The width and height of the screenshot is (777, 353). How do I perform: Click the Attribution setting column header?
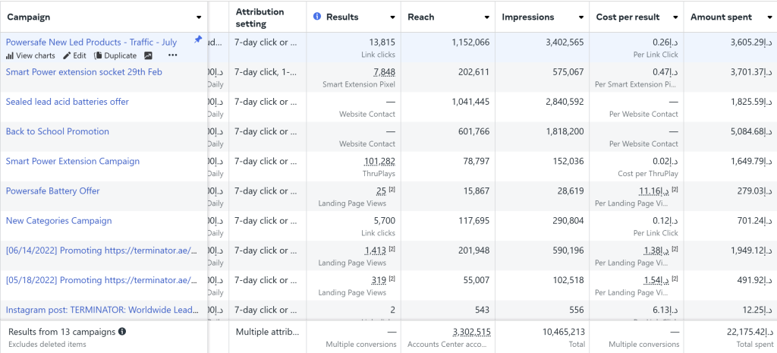[x=260, y=17]
